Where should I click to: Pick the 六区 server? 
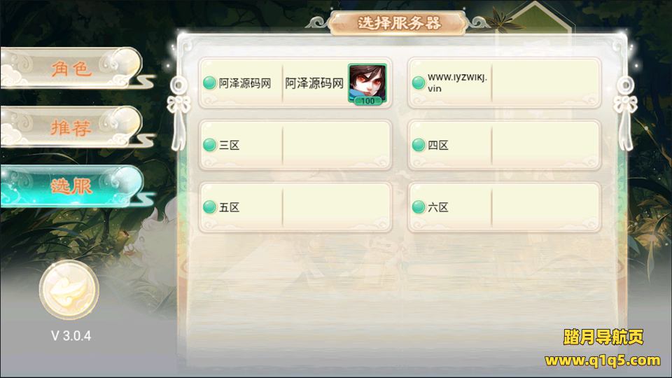pos(504,207)
